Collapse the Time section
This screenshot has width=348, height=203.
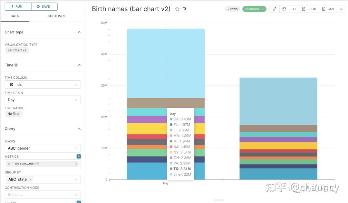[79, 65]
